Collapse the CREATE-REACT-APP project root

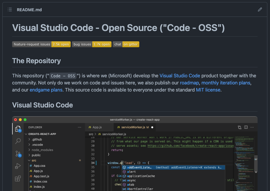coord(42,134)
